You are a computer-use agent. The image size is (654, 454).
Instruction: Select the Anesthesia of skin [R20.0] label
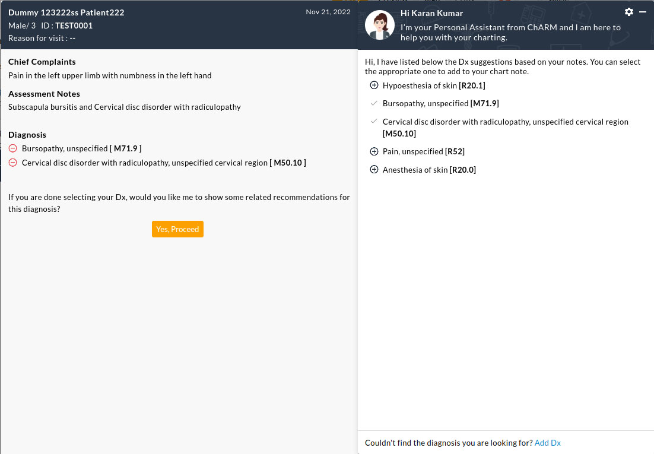click(429, 170)
